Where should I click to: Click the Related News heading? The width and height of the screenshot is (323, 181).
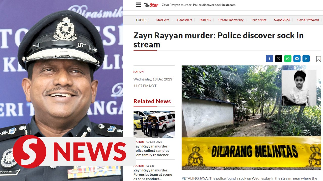152,101
